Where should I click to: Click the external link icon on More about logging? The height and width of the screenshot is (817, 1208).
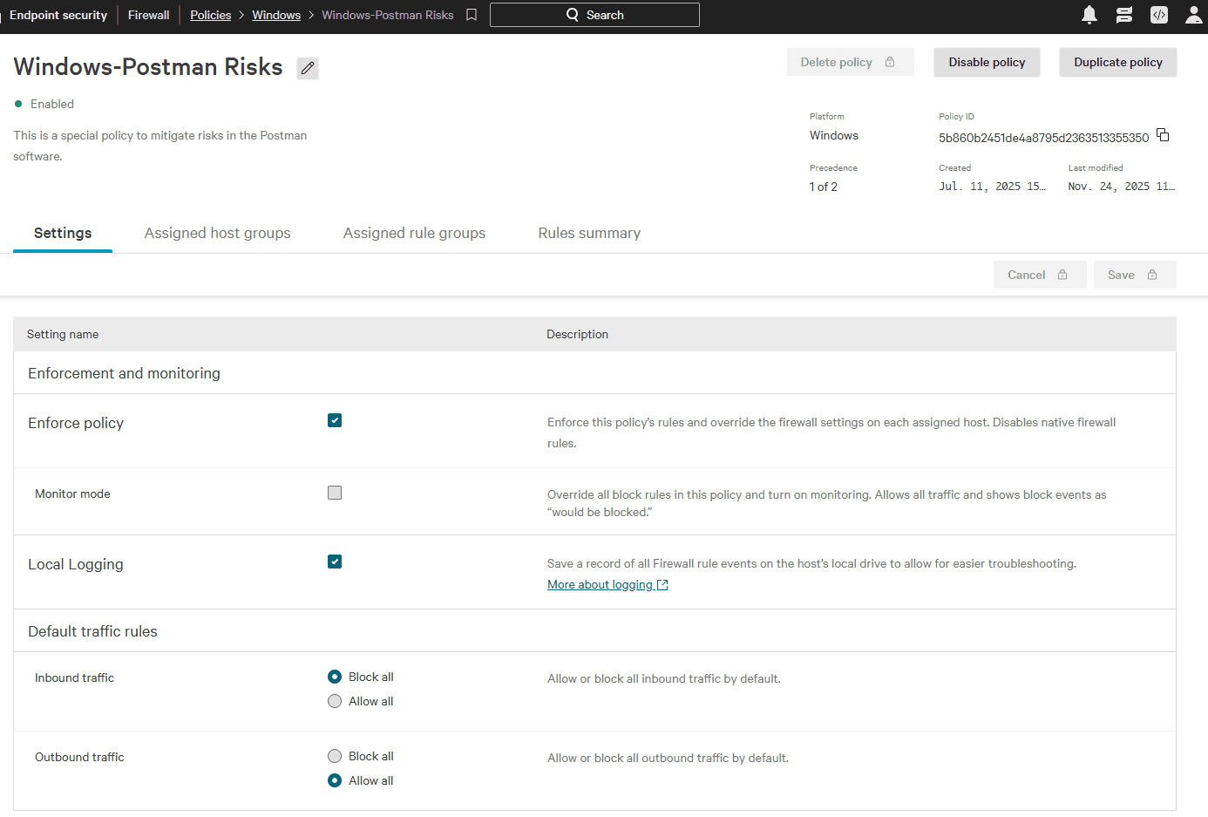(x=662, y=584)
